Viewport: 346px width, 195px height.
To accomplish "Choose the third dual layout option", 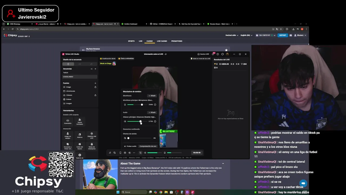I will tap(91, 64).
